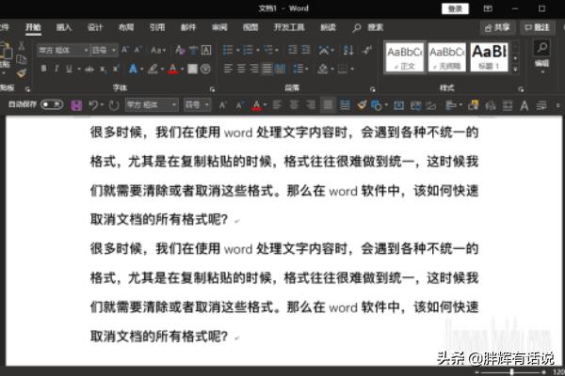Toggle justify in the quick access toolbar

(x=328, y=105)
